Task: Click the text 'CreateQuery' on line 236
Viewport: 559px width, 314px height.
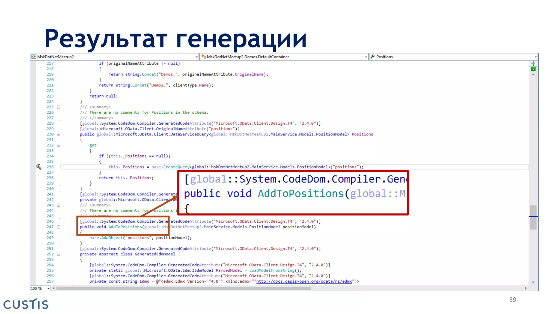Action: pos(176,167)
